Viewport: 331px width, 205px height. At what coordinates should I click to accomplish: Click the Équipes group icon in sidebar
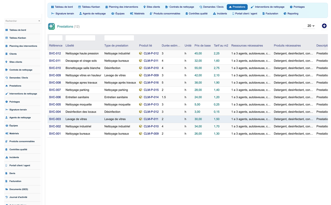pos(7,126)
